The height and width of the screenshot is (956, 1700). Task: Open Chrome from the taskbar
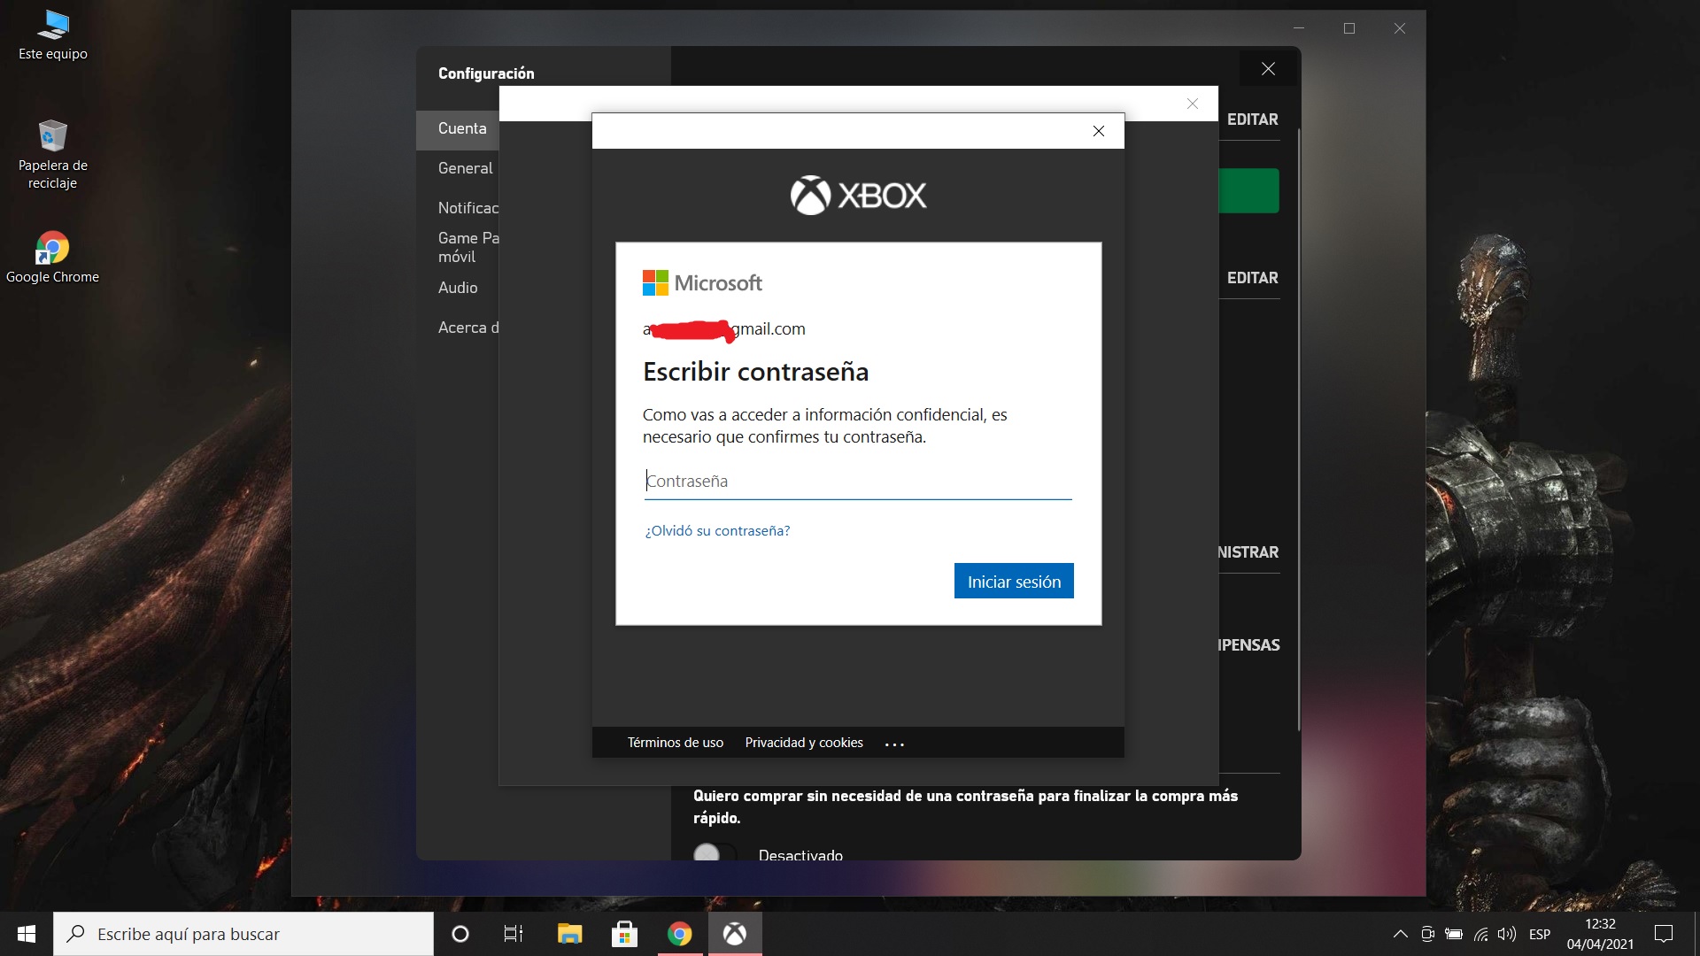coord(679,934)
